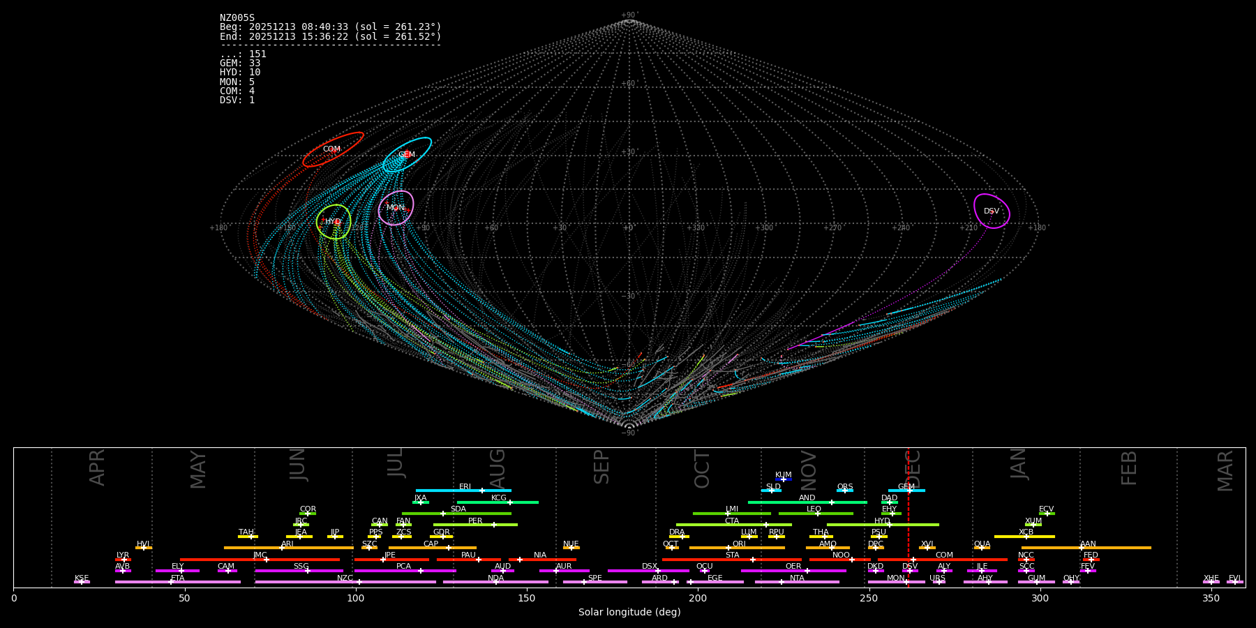Click the COM radiant ellipse on sky map
This screenshot has height=628, width=1256.
pos(333,149)
